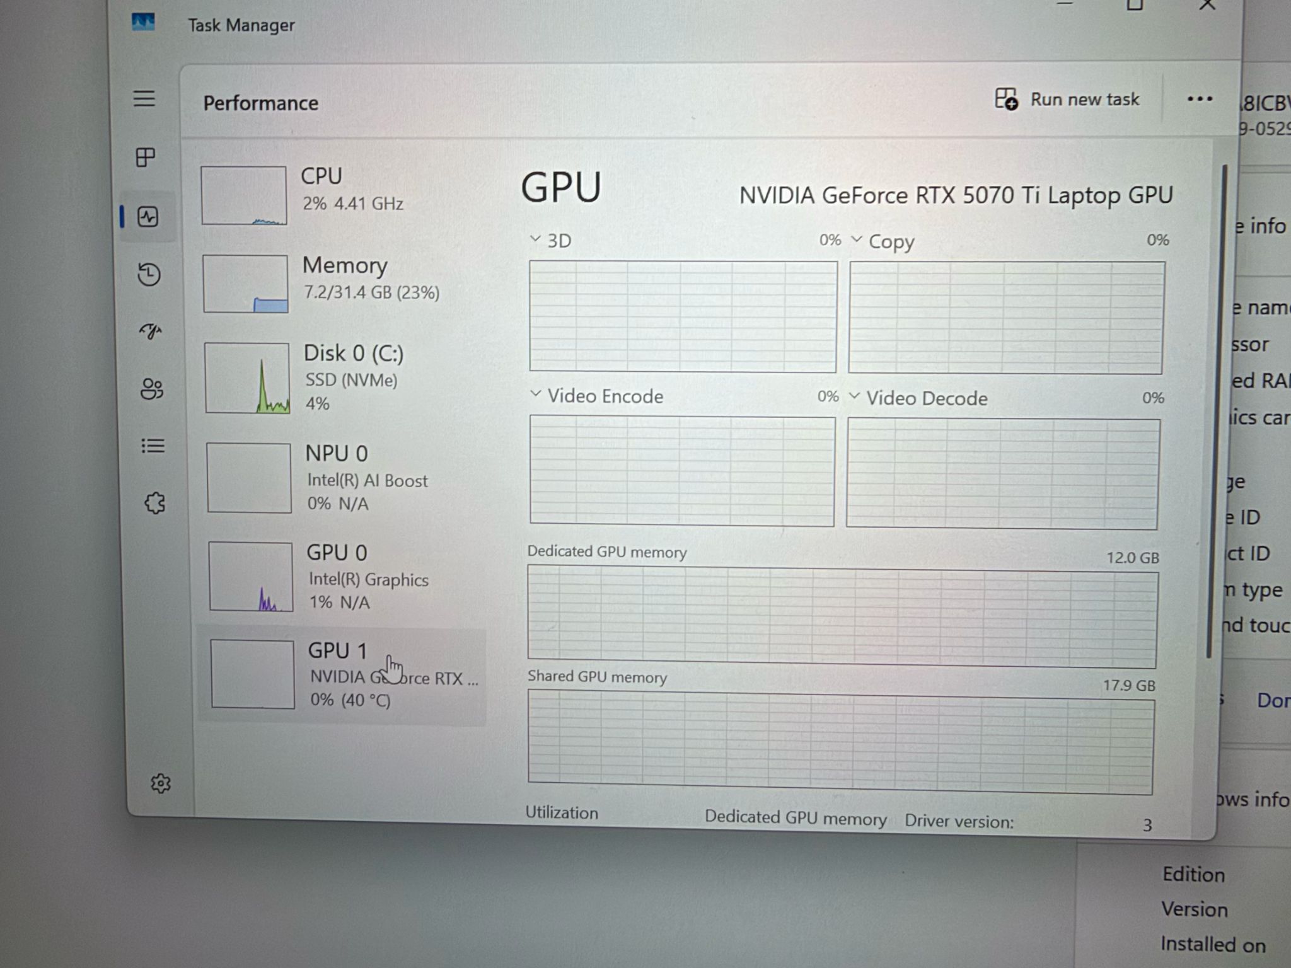Open the 3D engine dropdown
The height and width of the screenshot is (968, 1291).
pyautogui.click(x=551, y=241)
